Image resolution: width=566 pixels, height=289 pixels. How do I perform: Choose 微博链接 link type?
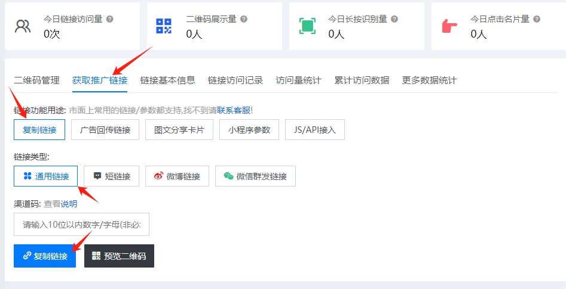[177, 176]
